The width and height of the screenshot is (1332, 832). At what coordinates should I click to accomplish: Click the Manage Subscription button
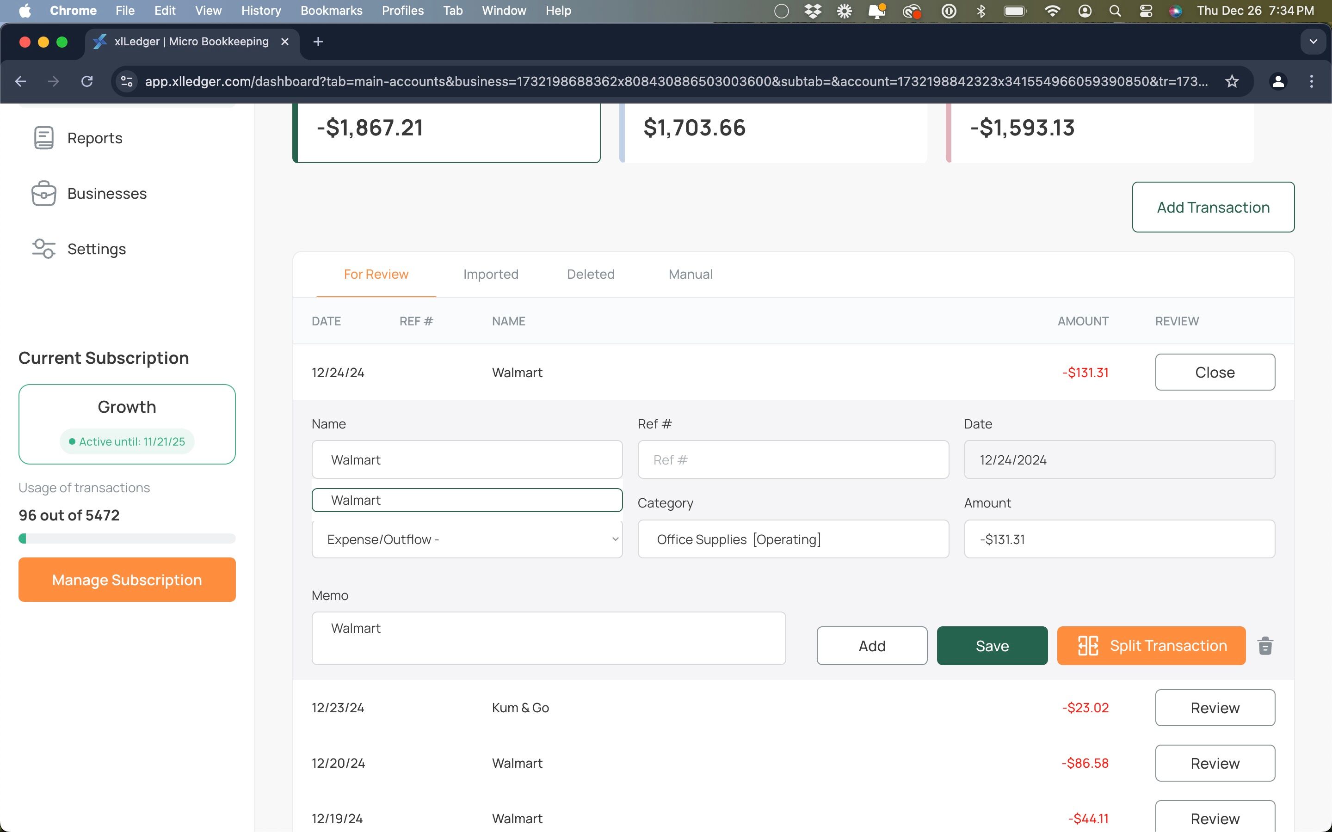127,580
